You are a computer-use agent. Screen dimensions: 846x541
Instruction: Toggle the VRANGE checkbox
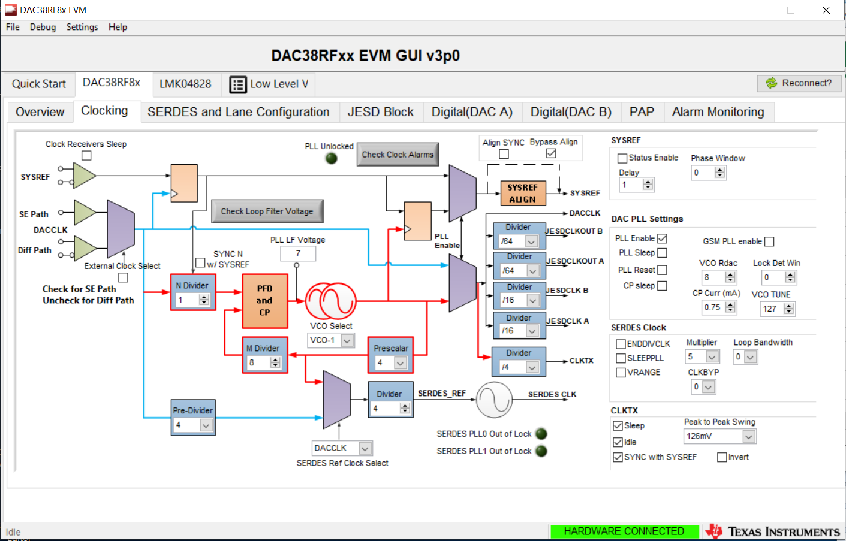point(621,373)
